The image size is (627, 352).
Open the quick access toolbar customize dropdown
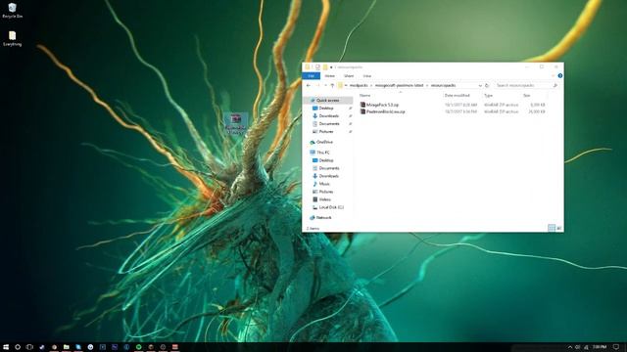[x=331, y=67]
